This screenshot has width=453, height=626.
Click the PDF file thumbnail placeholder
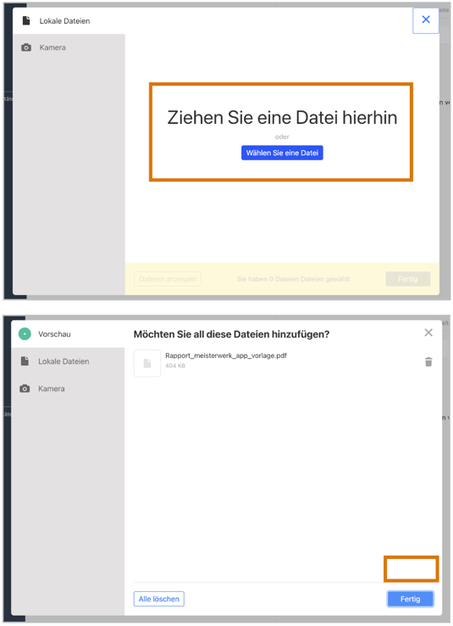point(147,363)
